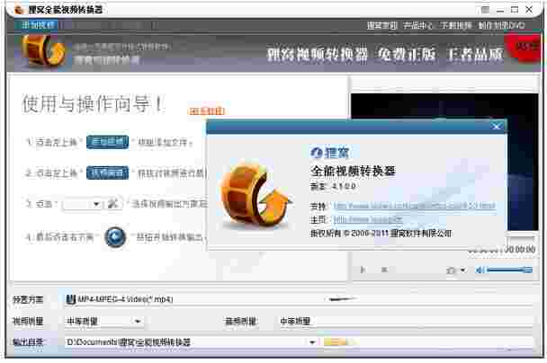Open the first link in the top-right menu

(382, 25)
